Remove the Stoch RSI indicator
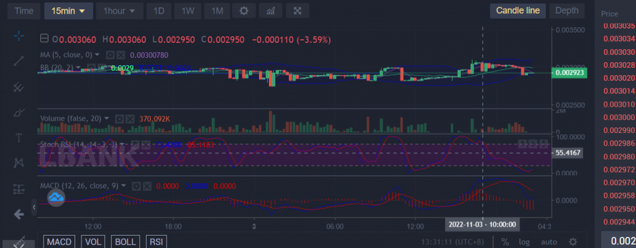This screenshot has height=248, width=636. coord(147,144)
